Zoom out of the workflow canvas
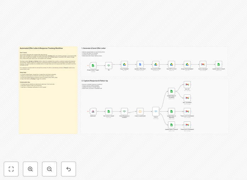Viewport: 247px width, 180px height. click(x=50, y=169)
